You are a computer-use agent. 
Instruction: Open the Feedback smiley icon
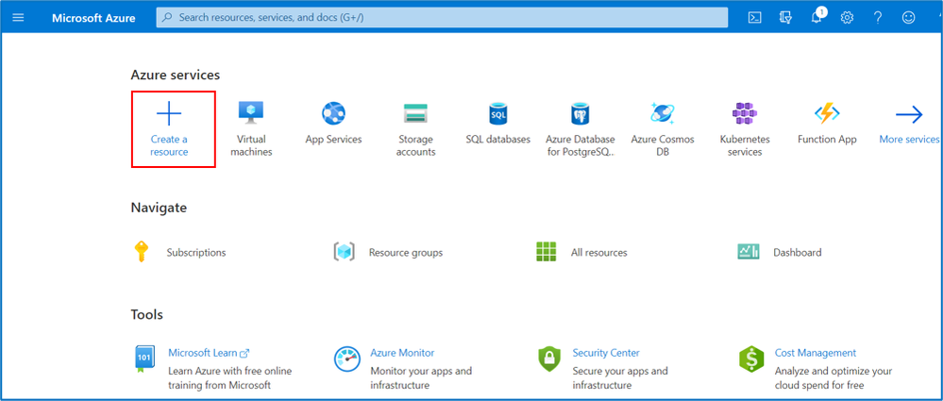[908, 17]
